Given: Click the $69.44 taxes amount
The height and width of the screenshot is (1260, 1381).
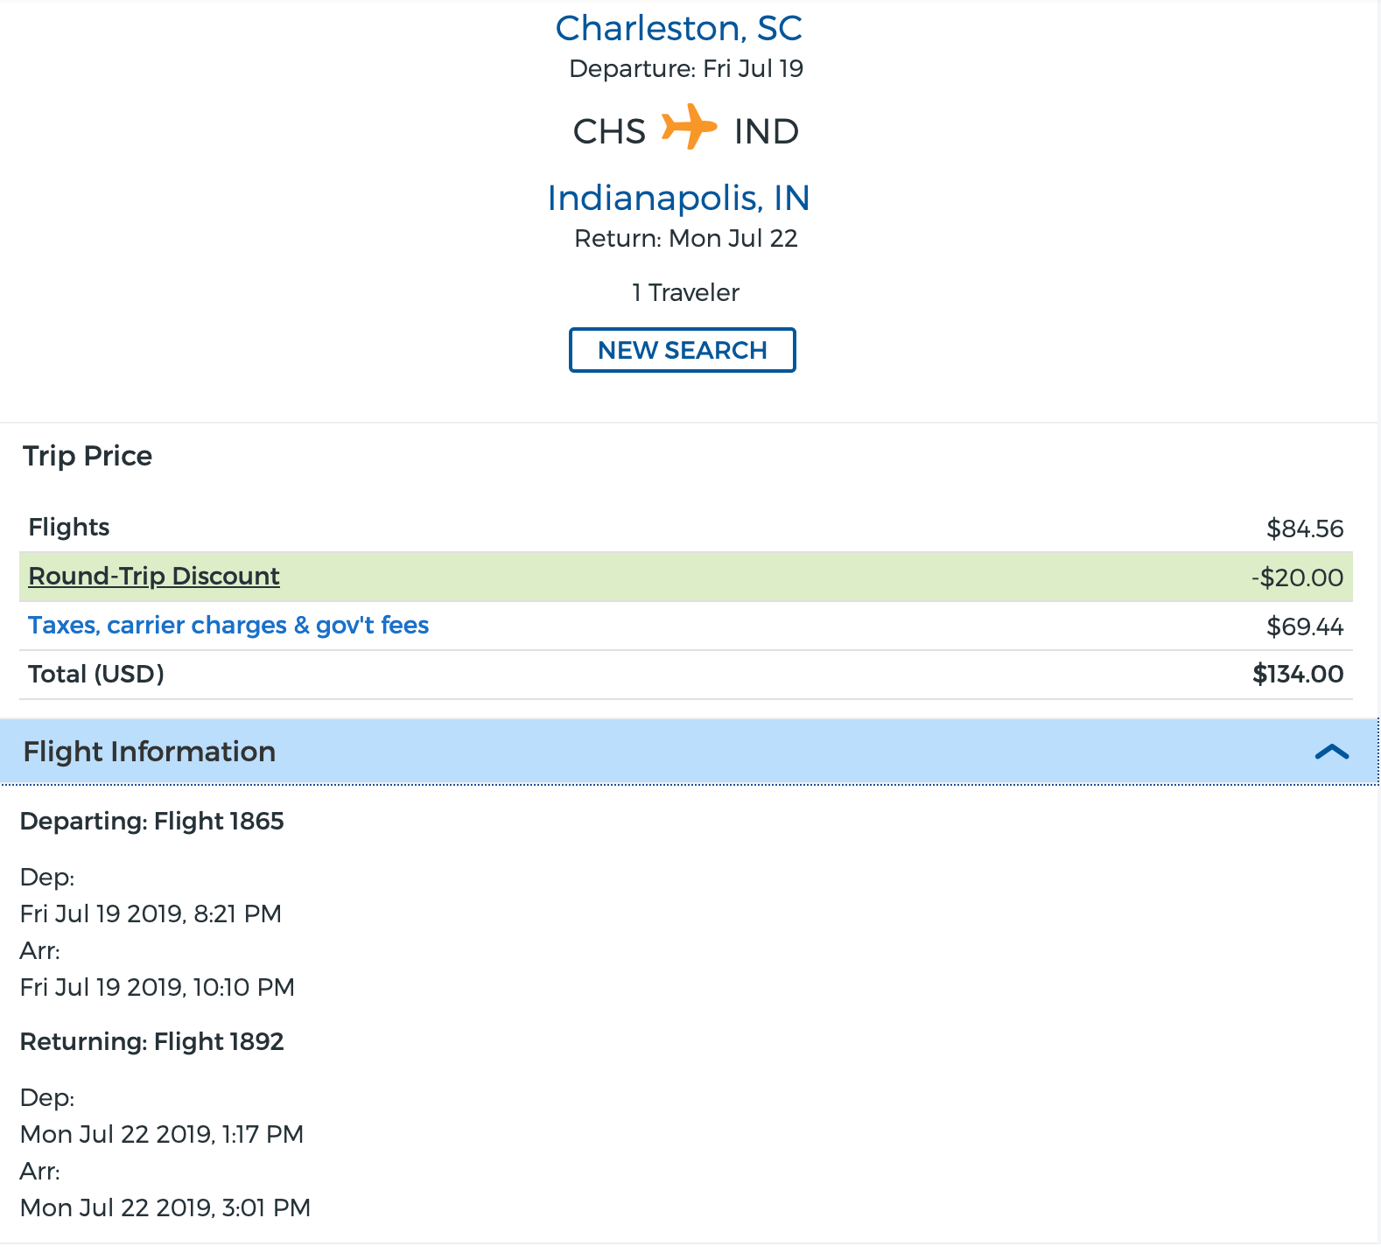Looking at the screenshot, I should point(1304,626).
